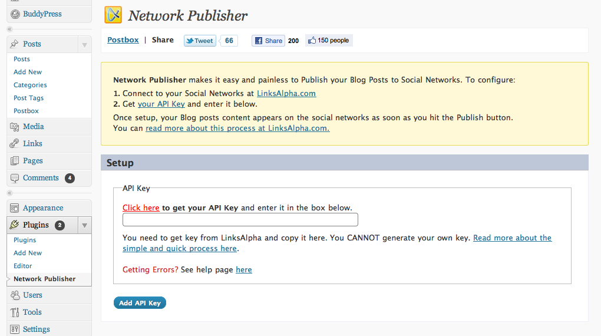
Task: Click the Setup section header
Action: 345,163
